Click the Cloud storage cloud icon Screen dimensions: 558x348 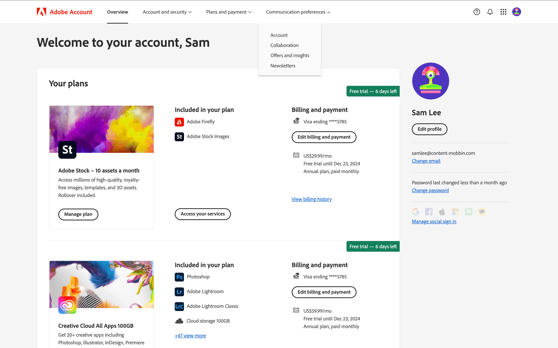pyautogui.click(x=179, y=321)
